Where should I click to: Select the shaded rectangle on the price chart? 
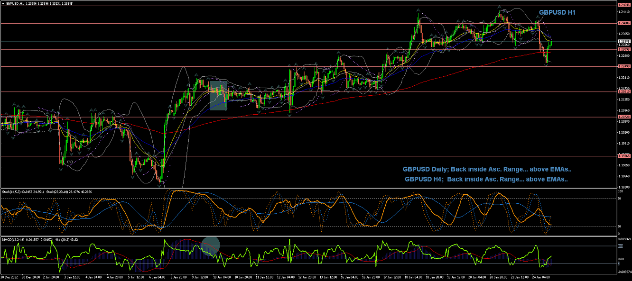tap(218, 95)
